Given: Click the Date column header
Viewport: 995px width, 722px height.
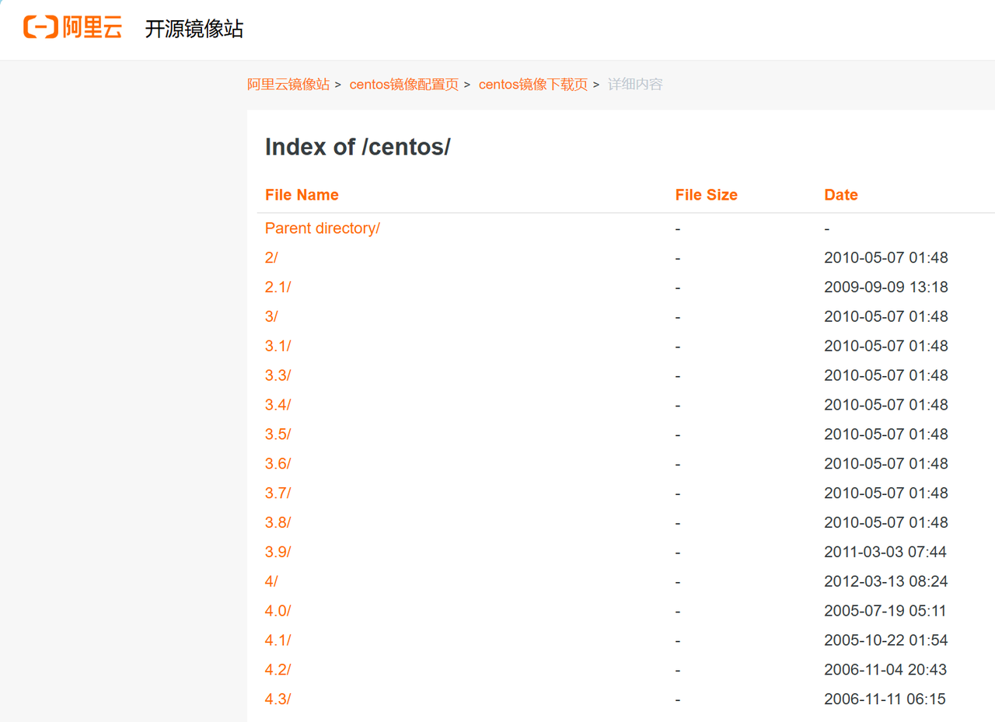Looking at the screenshot, I should coord(840,195).
